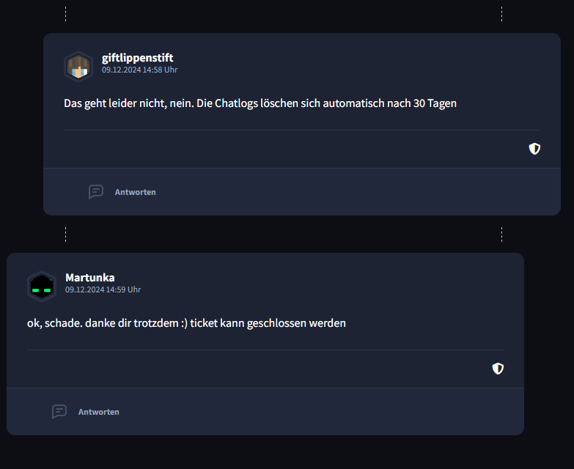Image resolution: width=574 pixels, height=469 pixels.
Task: Click the divider line under Martunka's message
Action: click(265, 350)
